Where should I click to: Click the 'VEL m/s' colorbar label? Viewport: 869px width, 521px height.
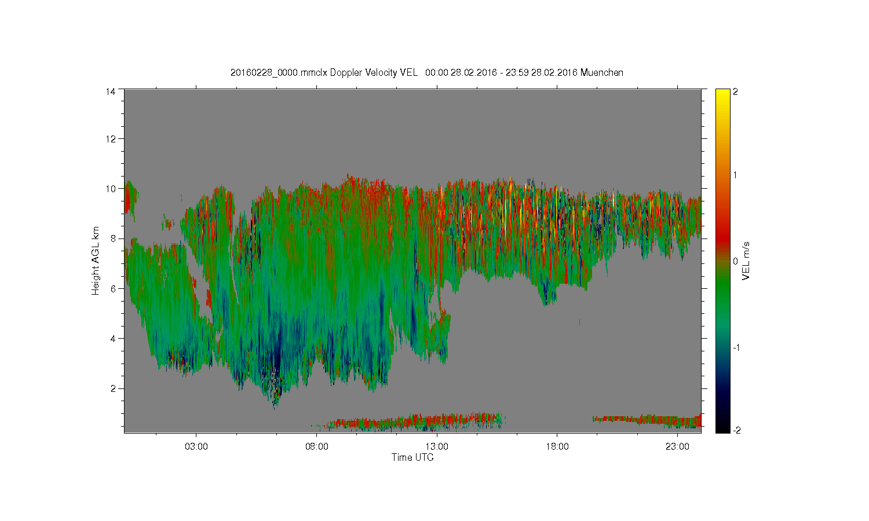pyautogui.click(x=746, y=260)
